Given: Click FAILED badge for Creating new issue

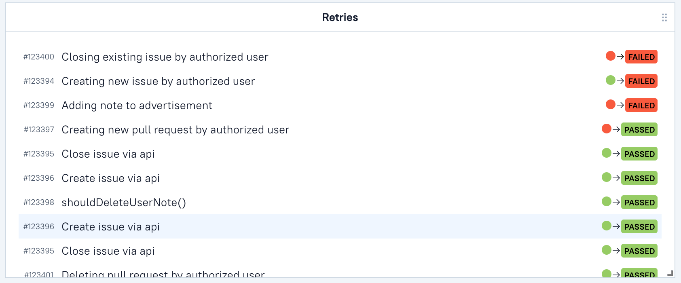Looking at the screenshot, I should 641,81.
